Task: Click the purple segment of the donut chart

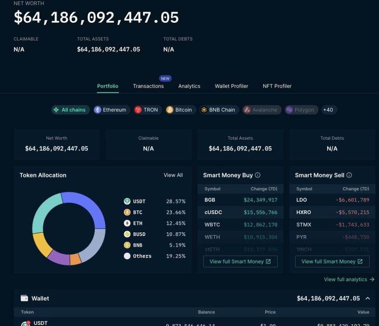Action: click(59, 258)
